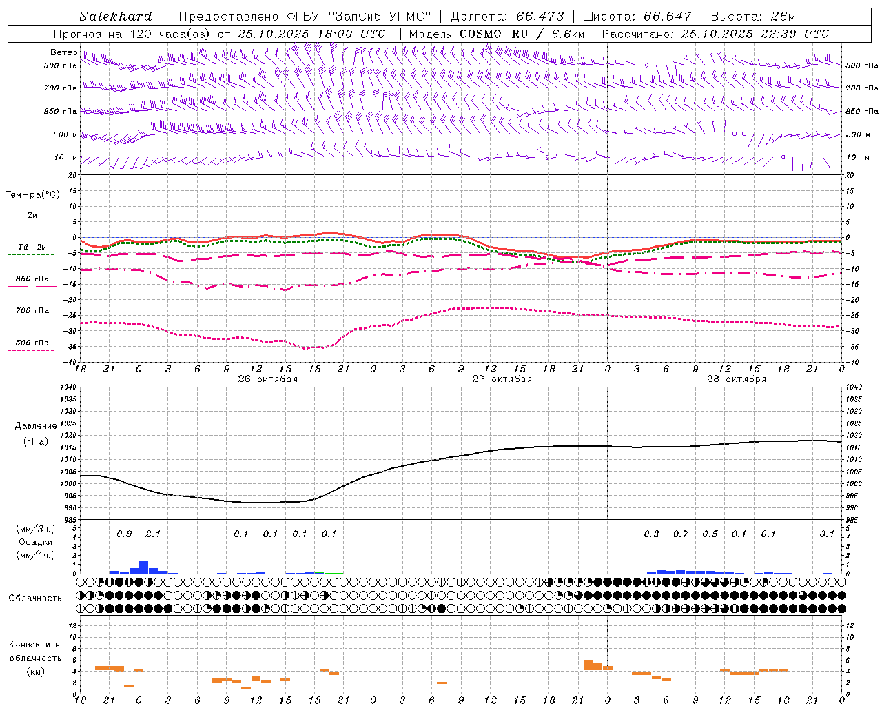Image resolution: width=882 pixels, height=706 pixels.
Task: Click the '(мм/3ч.)' precipitation unit label
Action: click(x=36, y=529)
